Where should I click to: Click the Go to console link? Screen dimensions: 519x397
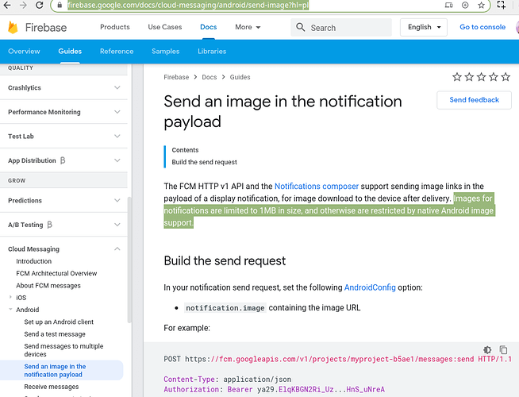pyautogui.click(x=482, y=27)
